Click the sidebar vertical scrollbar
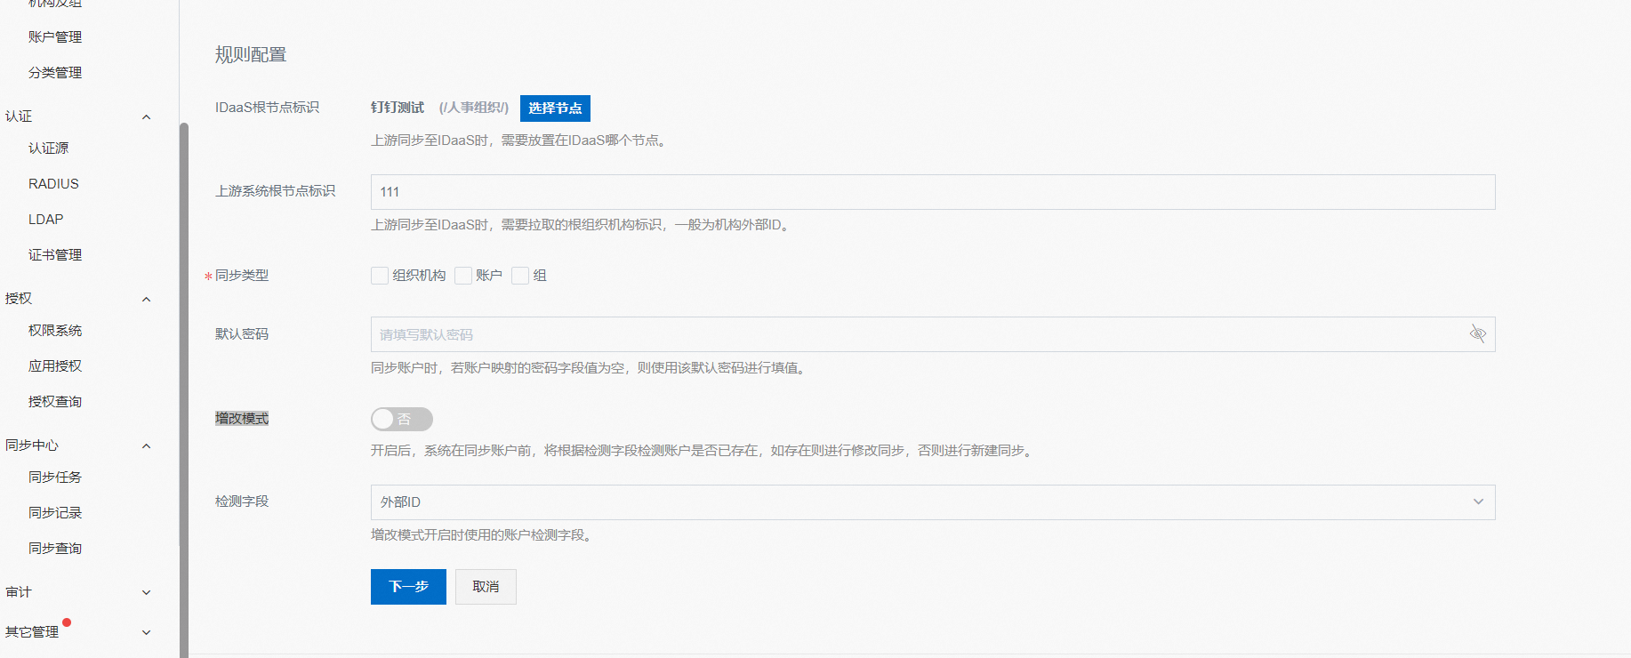 [184, 356]
